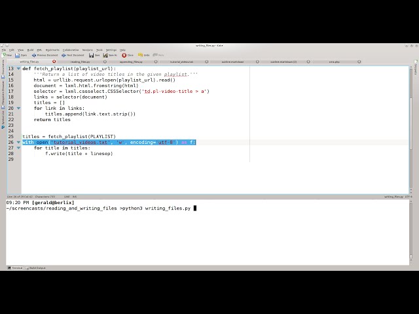
Task: Click the editor vertical scrollbar
Action: point(410,128)
